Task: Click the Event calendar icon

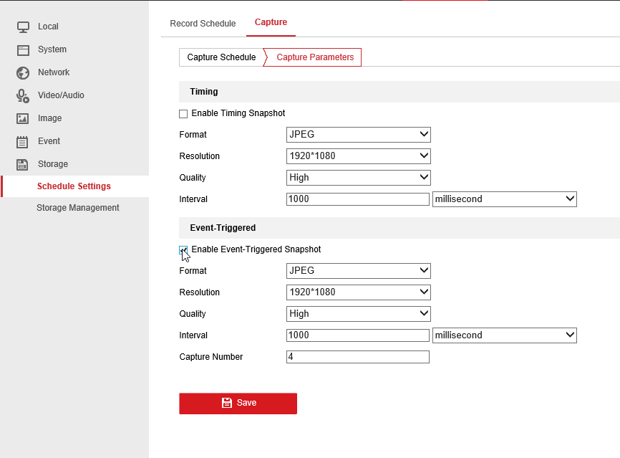Action: (23, 141)
